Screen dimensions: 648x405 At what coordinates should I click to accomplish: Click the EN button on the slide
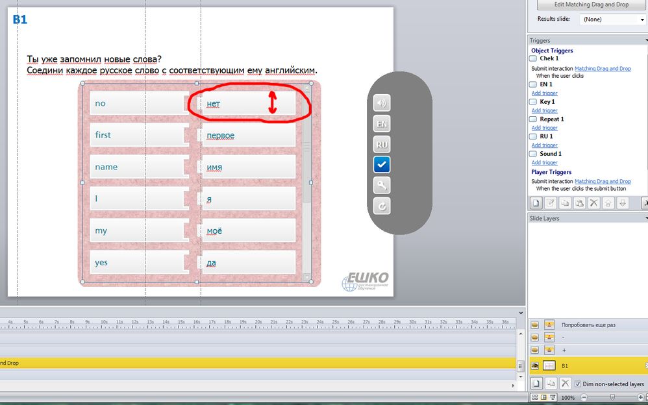click(x=381, y=123)
